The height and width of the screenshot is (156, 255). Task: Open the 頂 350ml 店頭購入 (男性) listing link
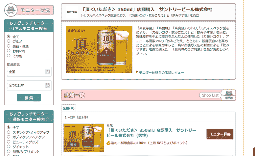tap(151, 133)
